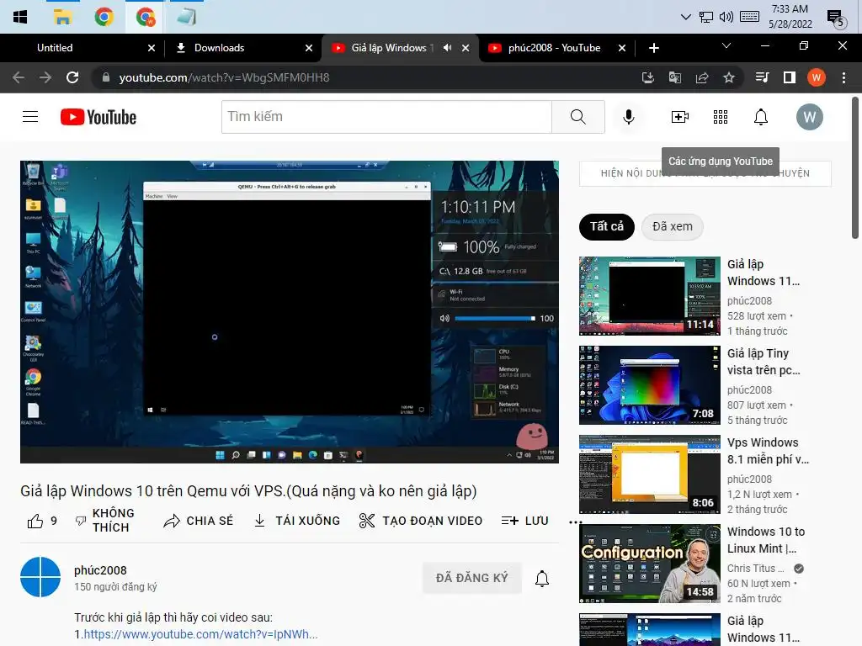Click the install app icon in the address bar
Image resolution: width=862 pixels, height=646 pixels.
click(x=648, y=77)
